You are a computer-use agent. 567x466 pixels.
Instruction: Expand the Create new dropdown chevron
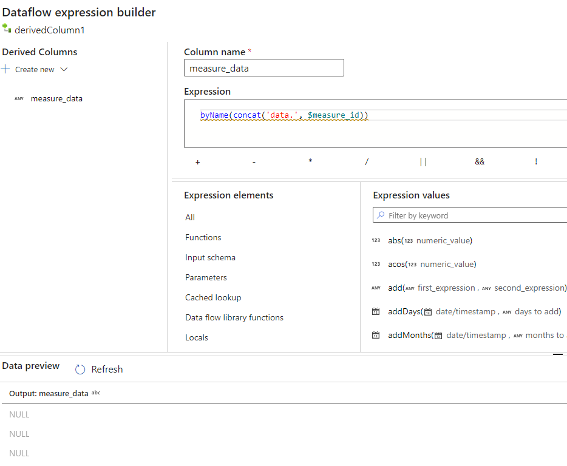pos(64,69)
